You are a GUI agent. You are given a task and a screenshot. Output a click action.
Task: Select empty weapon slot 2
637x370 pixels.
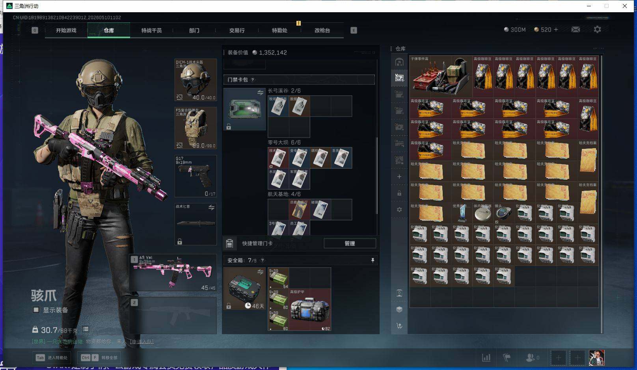pos(173,315)
